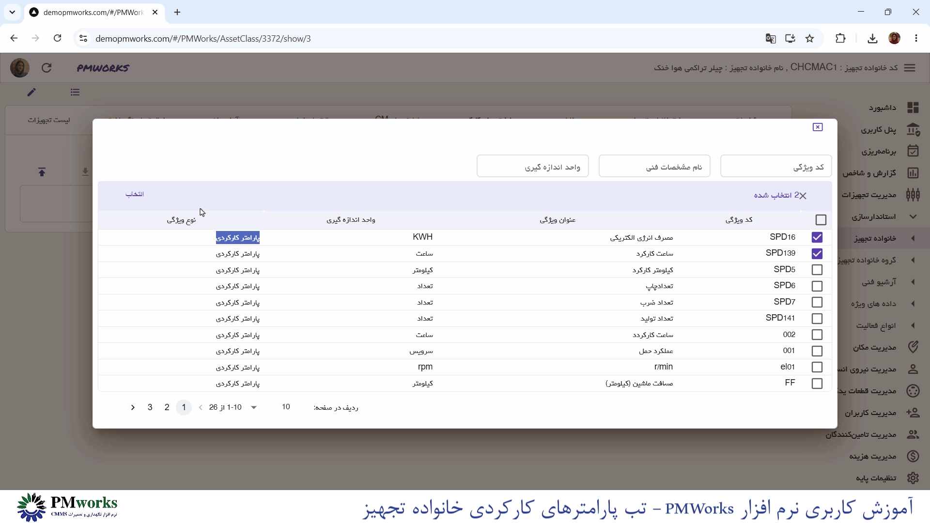Image resolution: width=930 pixels, height=523 pixels.
Task: Open داشبورد dashboard icon
Action: (x=913, y=108)
